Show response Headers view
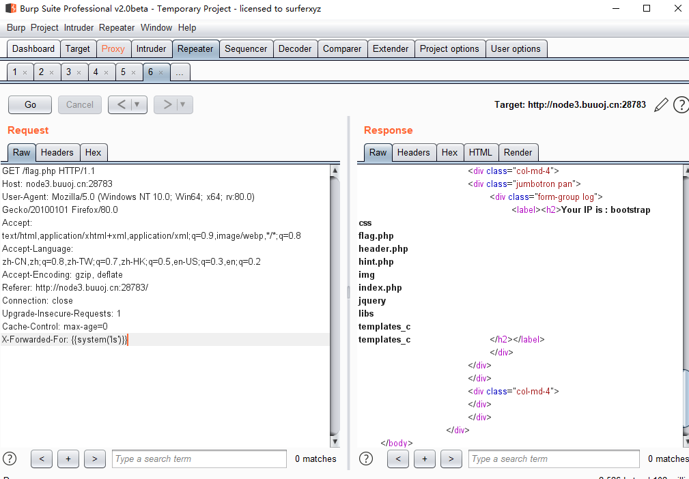Image resolution: width=689 pixels, height=479 pixels. 414,152
